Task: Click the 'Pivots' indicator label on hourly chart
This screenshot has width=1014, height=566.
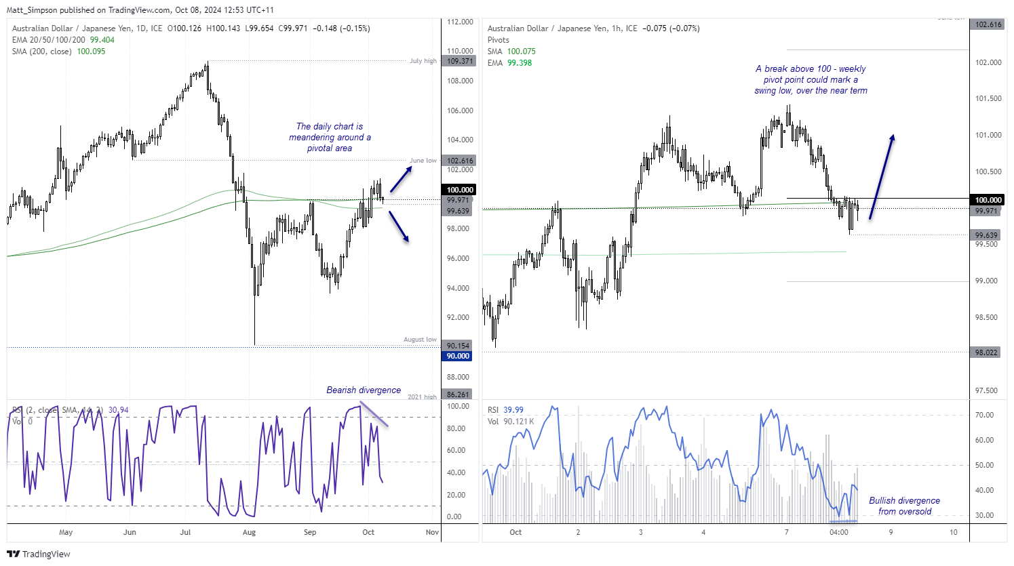Action: click(x=499, y=40)
